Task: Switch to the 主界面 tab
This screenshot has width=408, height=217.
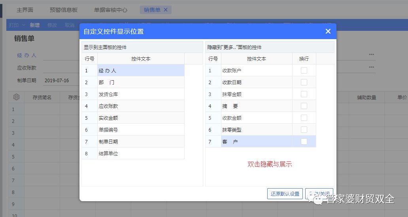Action: coord(25,10)
